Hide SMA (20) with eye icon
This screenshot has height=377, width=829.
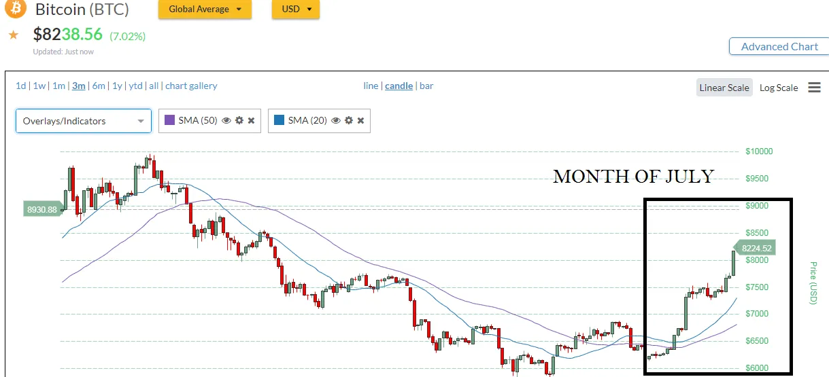click(x=335, y=120)
